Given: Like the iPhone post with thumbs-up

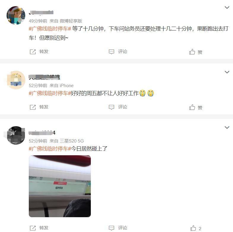Looking at the screenshot, I should [x=192, y=107].
